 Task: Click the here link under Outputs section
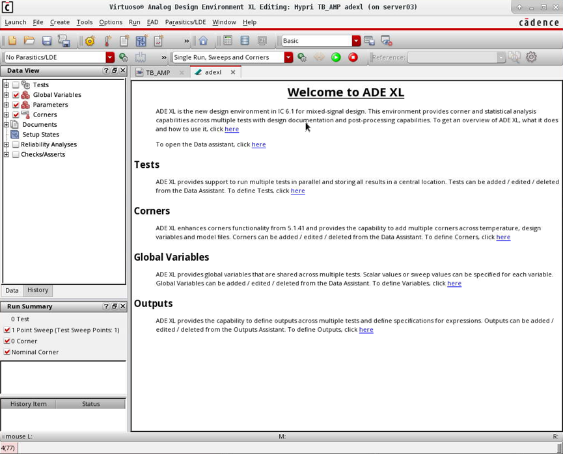coord(366,330)
